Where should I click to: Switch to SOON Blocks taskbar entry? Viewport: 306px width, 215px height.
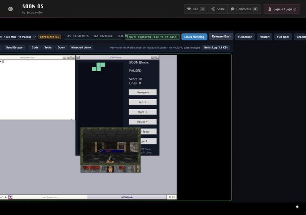tap(127, 197)
